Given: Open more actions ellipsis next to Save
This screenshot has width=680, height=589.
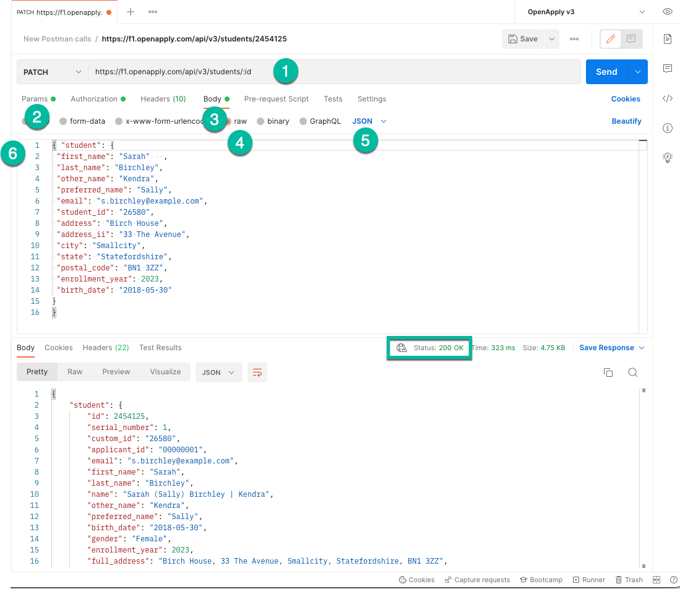Looking at the screenshot, I should tap(574, 39).
